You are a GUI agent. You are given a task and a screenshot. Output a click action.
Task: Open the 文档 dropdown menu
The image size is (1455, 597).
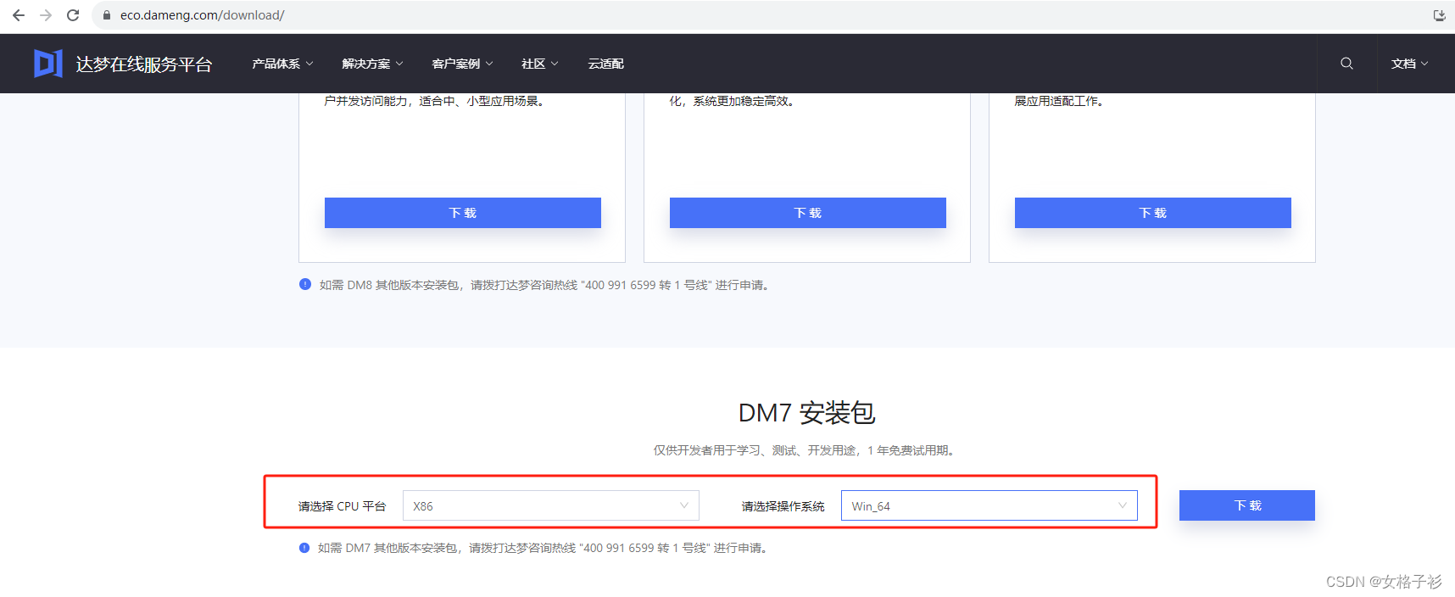(1409, 64)
